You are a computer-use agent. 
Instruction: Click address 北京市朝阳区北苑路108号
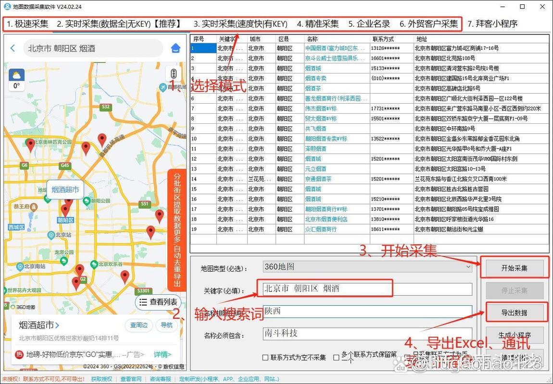pos(445,59)
